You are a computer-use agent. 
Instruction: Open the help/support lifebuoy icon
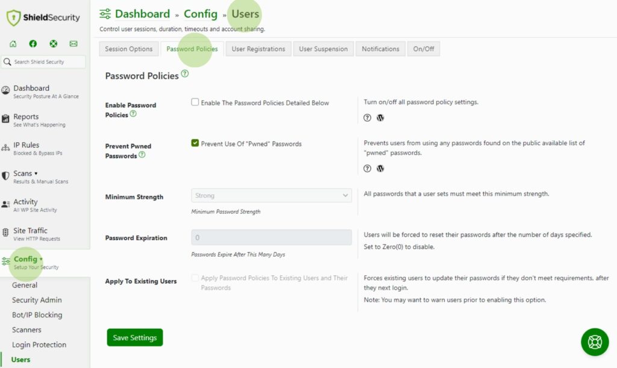coord(53,43)
